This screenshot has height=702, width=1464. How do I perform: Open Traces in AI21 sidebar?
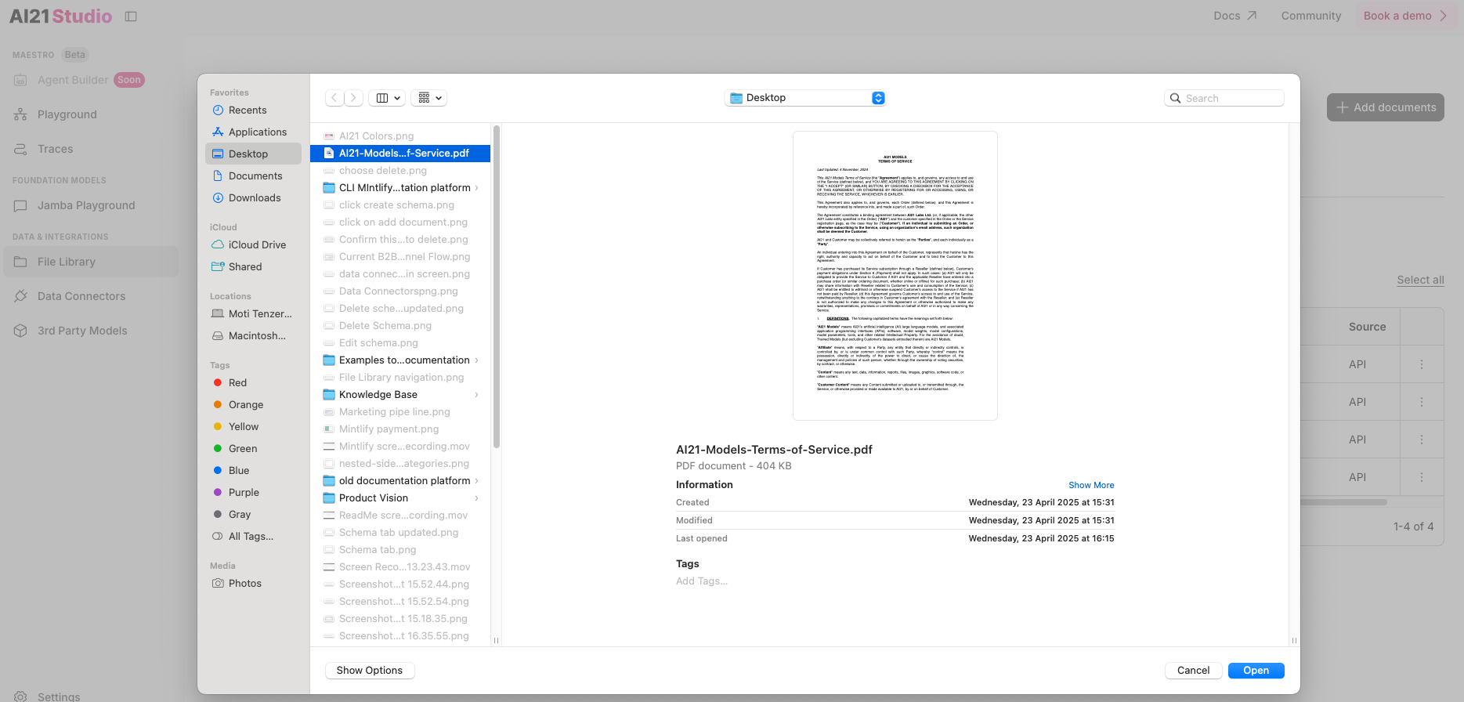[x=91, y=149]
